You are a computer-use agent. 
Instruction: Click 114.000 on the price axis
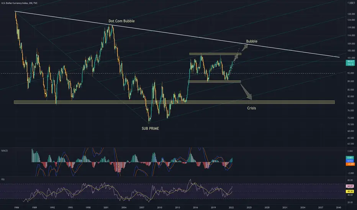(351, 36)
